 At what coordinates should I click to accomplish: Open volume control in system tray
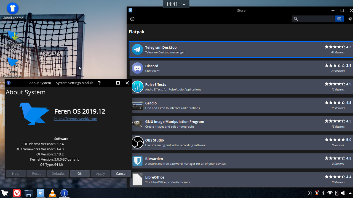[343, 193]
